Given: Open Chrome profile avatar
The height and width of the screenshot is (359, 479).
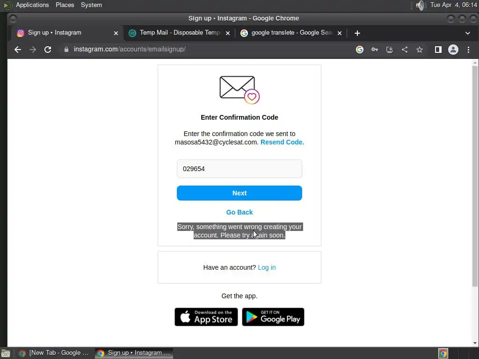Looking at the screenshot, I should pyautogui.click(x=453, y=50).
